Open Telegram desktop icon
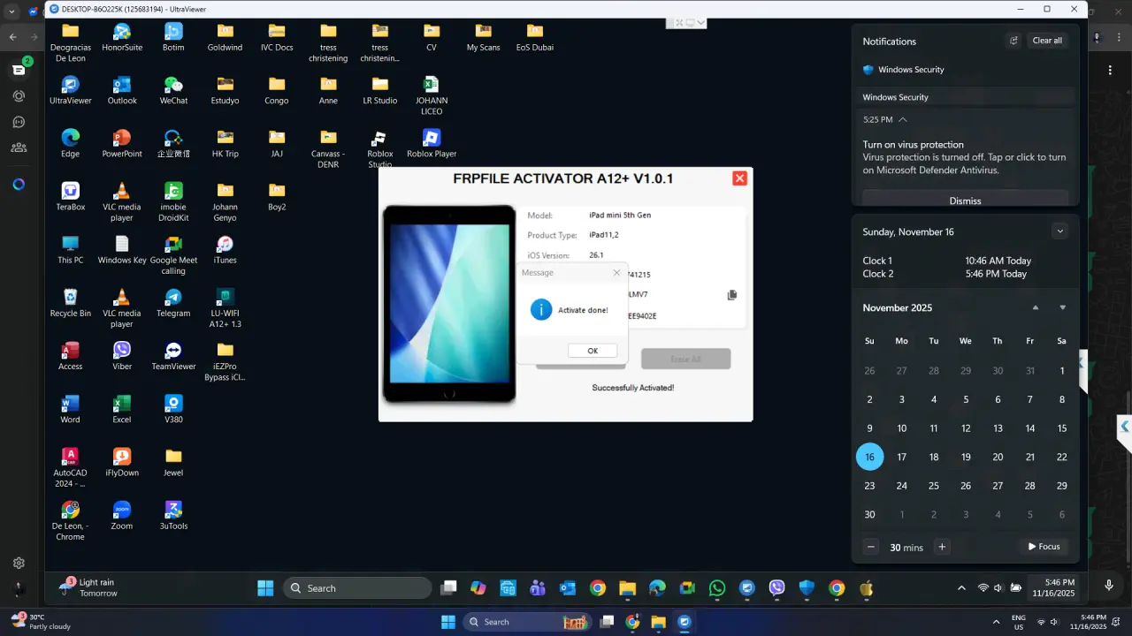The width and height of the screenshot is (1132, 636). point(173,302)
